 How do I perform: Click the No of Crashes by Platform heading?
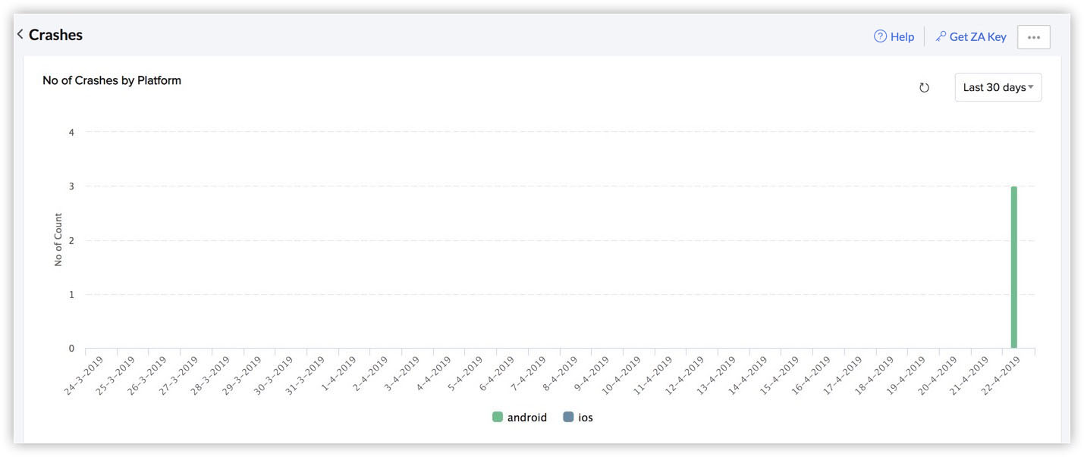(112, 80)
